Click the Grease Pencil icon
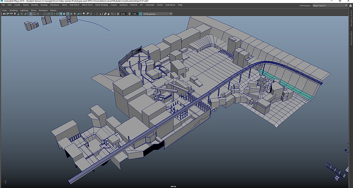Viewport: 353px width, 188px height. tap(25, 14)
